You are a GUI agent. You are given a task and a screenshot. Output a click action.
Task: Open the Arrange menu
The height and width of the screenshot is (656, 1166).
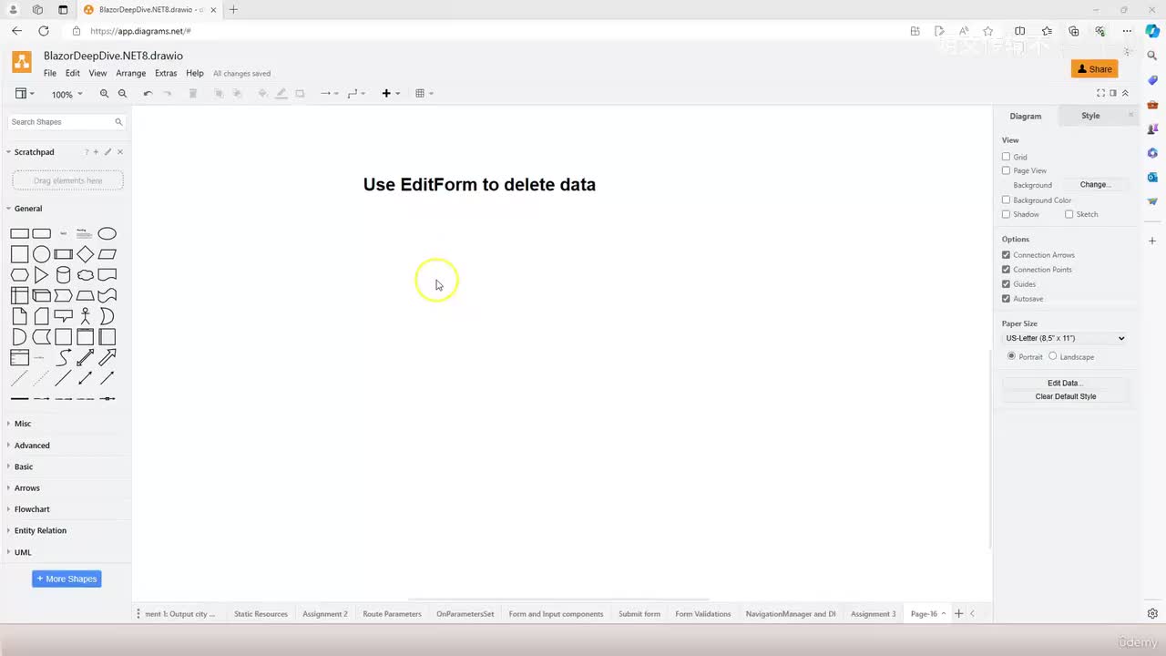[131, 73]
